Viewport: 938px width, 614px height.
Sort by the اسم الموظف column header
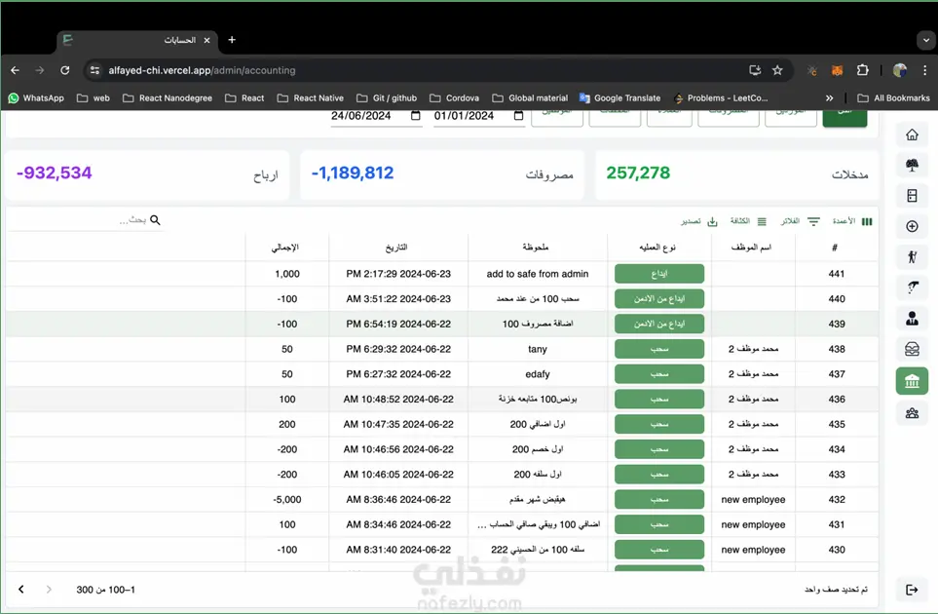click(x=751, y=248)
